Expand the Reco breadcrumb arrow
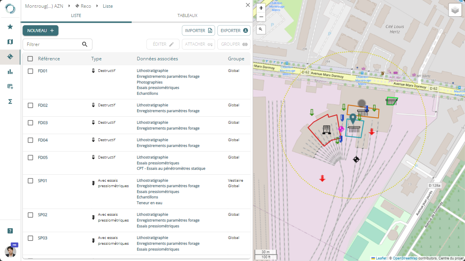465x261 pixels. 97,6
